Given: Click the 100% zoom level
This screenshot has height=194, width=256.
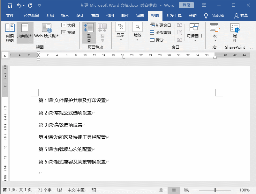Looking at the screenshot, I should point(245,190).
